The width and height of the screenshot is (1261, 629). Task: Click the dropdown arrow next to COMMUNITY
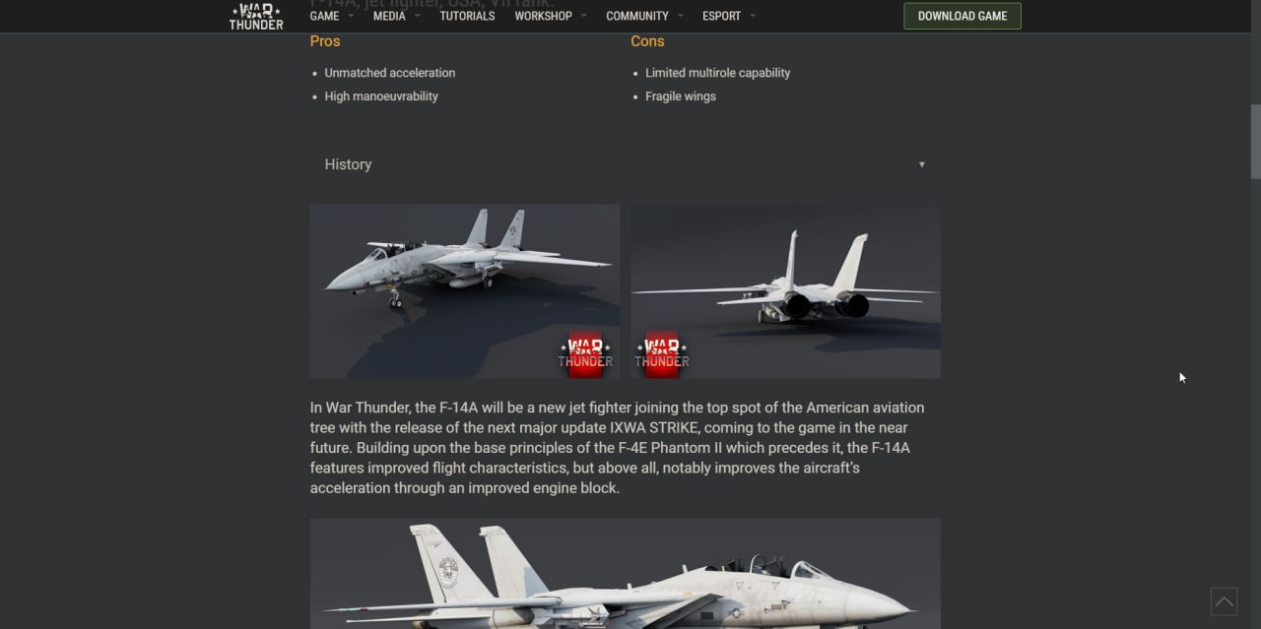click(x=681, y=16)
